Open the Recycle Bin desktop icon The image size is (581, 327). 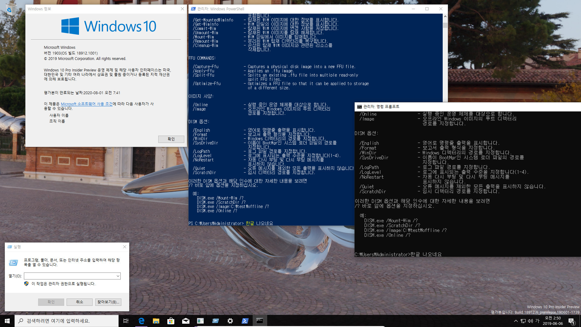tap(11, 12)
